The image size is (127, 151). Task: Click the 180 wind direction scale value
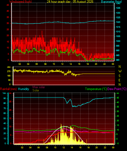tap(9, 76)
